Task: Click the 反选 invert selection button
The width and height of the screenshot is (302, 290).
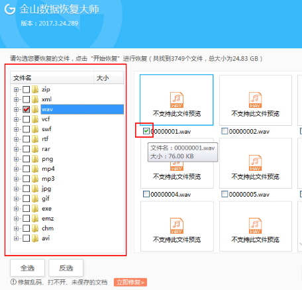Action: point(66,268)
